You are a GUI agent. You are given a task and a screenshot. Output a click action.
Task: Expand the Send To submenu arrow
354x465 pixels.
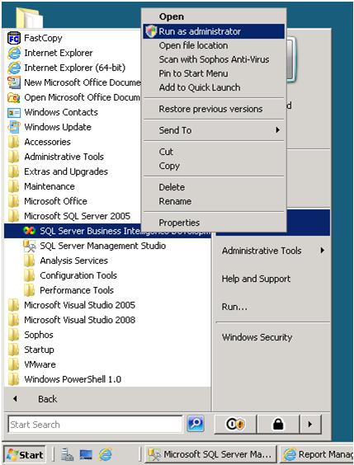point(277,130)
